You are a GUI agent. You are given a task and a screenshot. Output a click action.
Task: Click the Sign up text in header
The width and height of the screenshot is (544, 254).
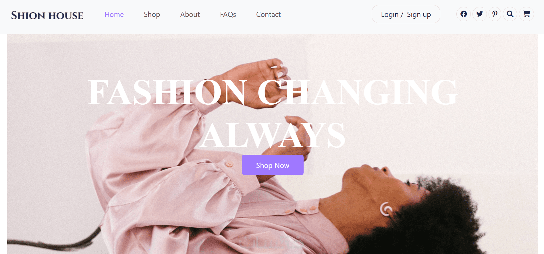point(419,14)
